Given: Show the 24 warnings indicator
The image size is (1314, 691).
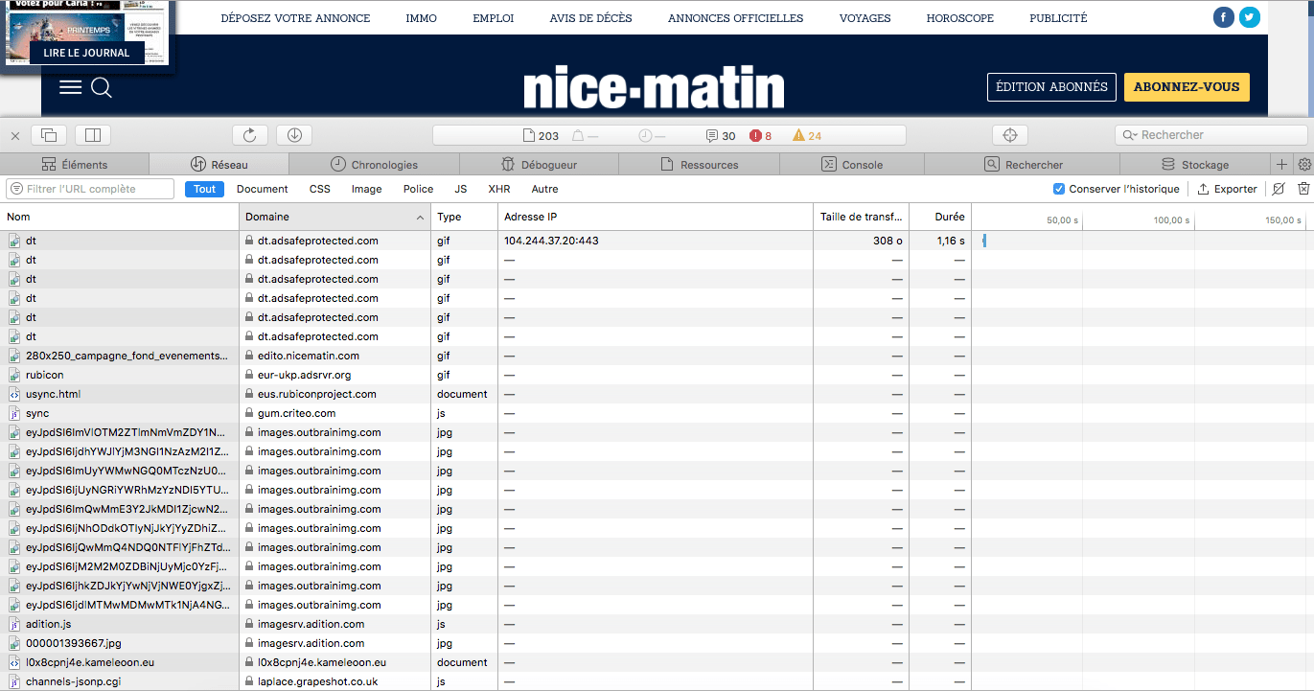Looking at the screenshot, I should (x=807, y=136).
